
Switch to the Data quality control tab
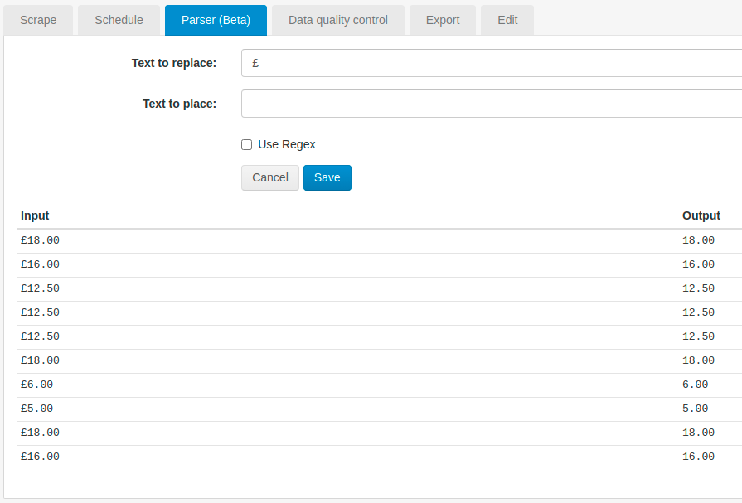337,20
